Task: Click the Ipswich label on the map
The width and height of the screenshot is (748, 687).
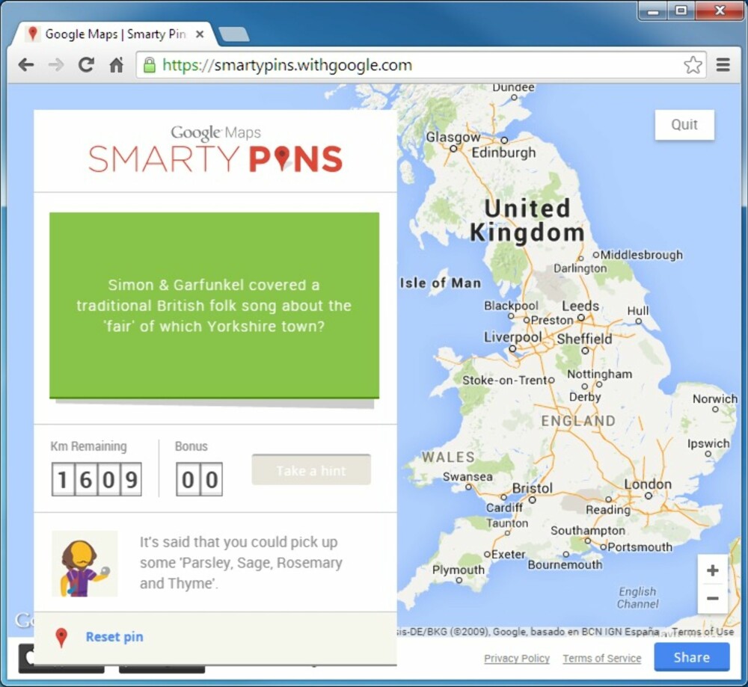Action: (708, 443)
